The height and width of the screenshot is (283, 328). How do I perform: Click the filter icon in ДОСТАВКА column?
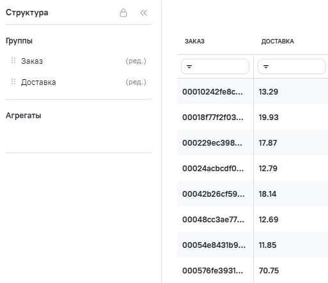pos(266,66)
